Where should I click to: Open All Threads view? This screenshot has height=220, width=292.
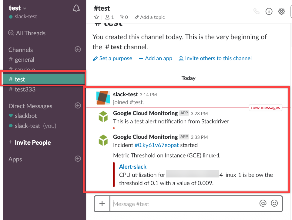coord(27,33)
